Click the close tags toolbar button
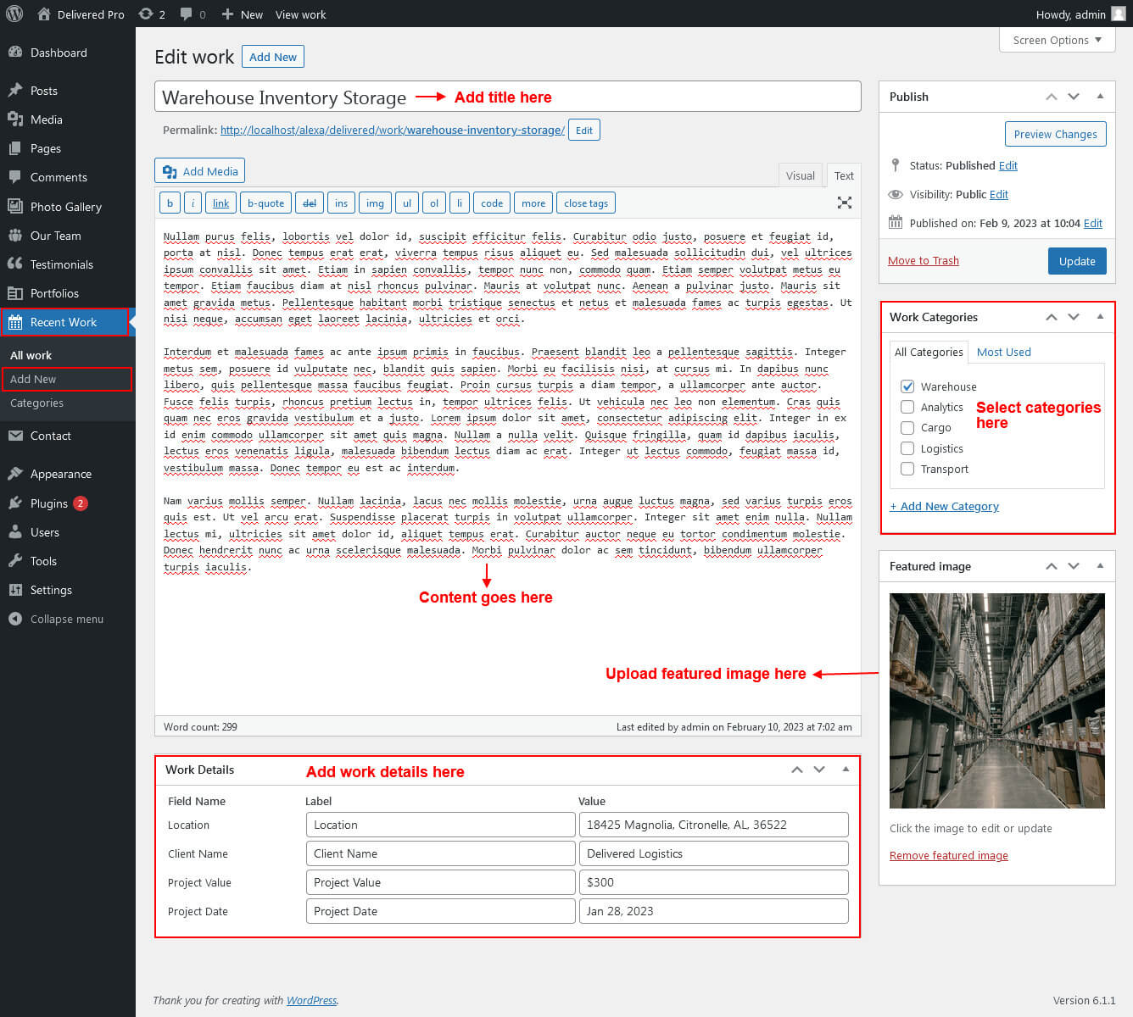Screen dimensions: 1133x1017 point(586,203)
